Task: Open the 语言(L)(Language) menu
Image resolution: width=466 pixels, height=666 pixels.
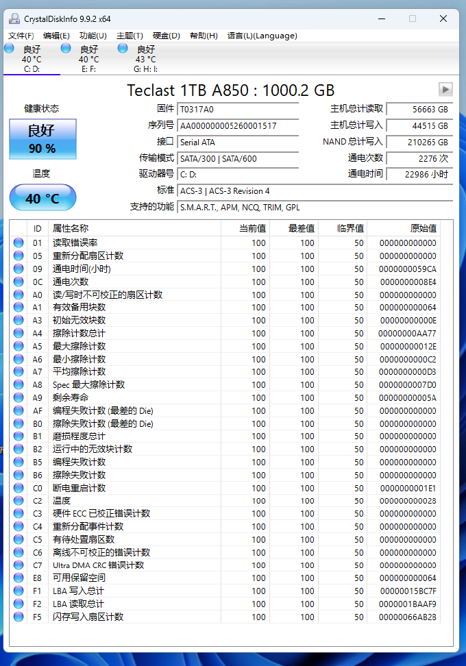Action: pos(262,36)
